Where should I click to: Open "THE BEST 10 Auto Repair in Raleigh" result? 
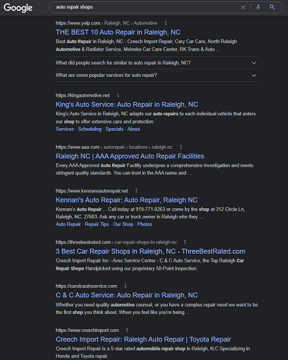(118, 32)
